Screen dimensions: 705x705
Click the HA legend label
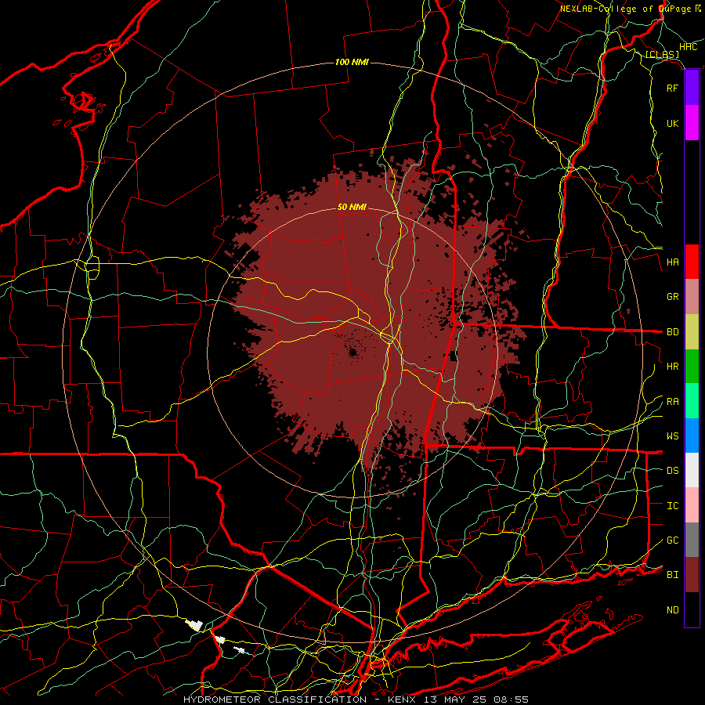pos(672,262)
